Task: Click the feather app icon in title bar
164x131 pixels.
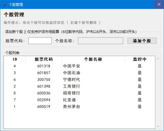Action: pos(4,5)
